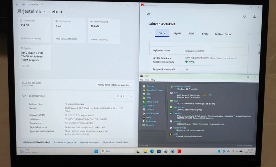
Task: Open the Settings hamburger navigation menu
Action: click(x=23, y=4)
